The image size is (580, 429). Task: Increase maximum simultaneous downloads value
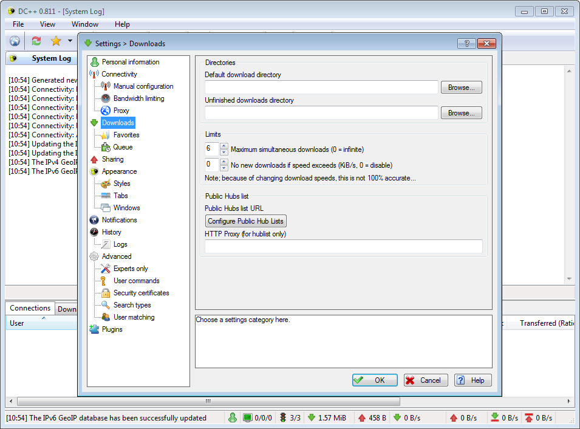(x=223, y=146)
